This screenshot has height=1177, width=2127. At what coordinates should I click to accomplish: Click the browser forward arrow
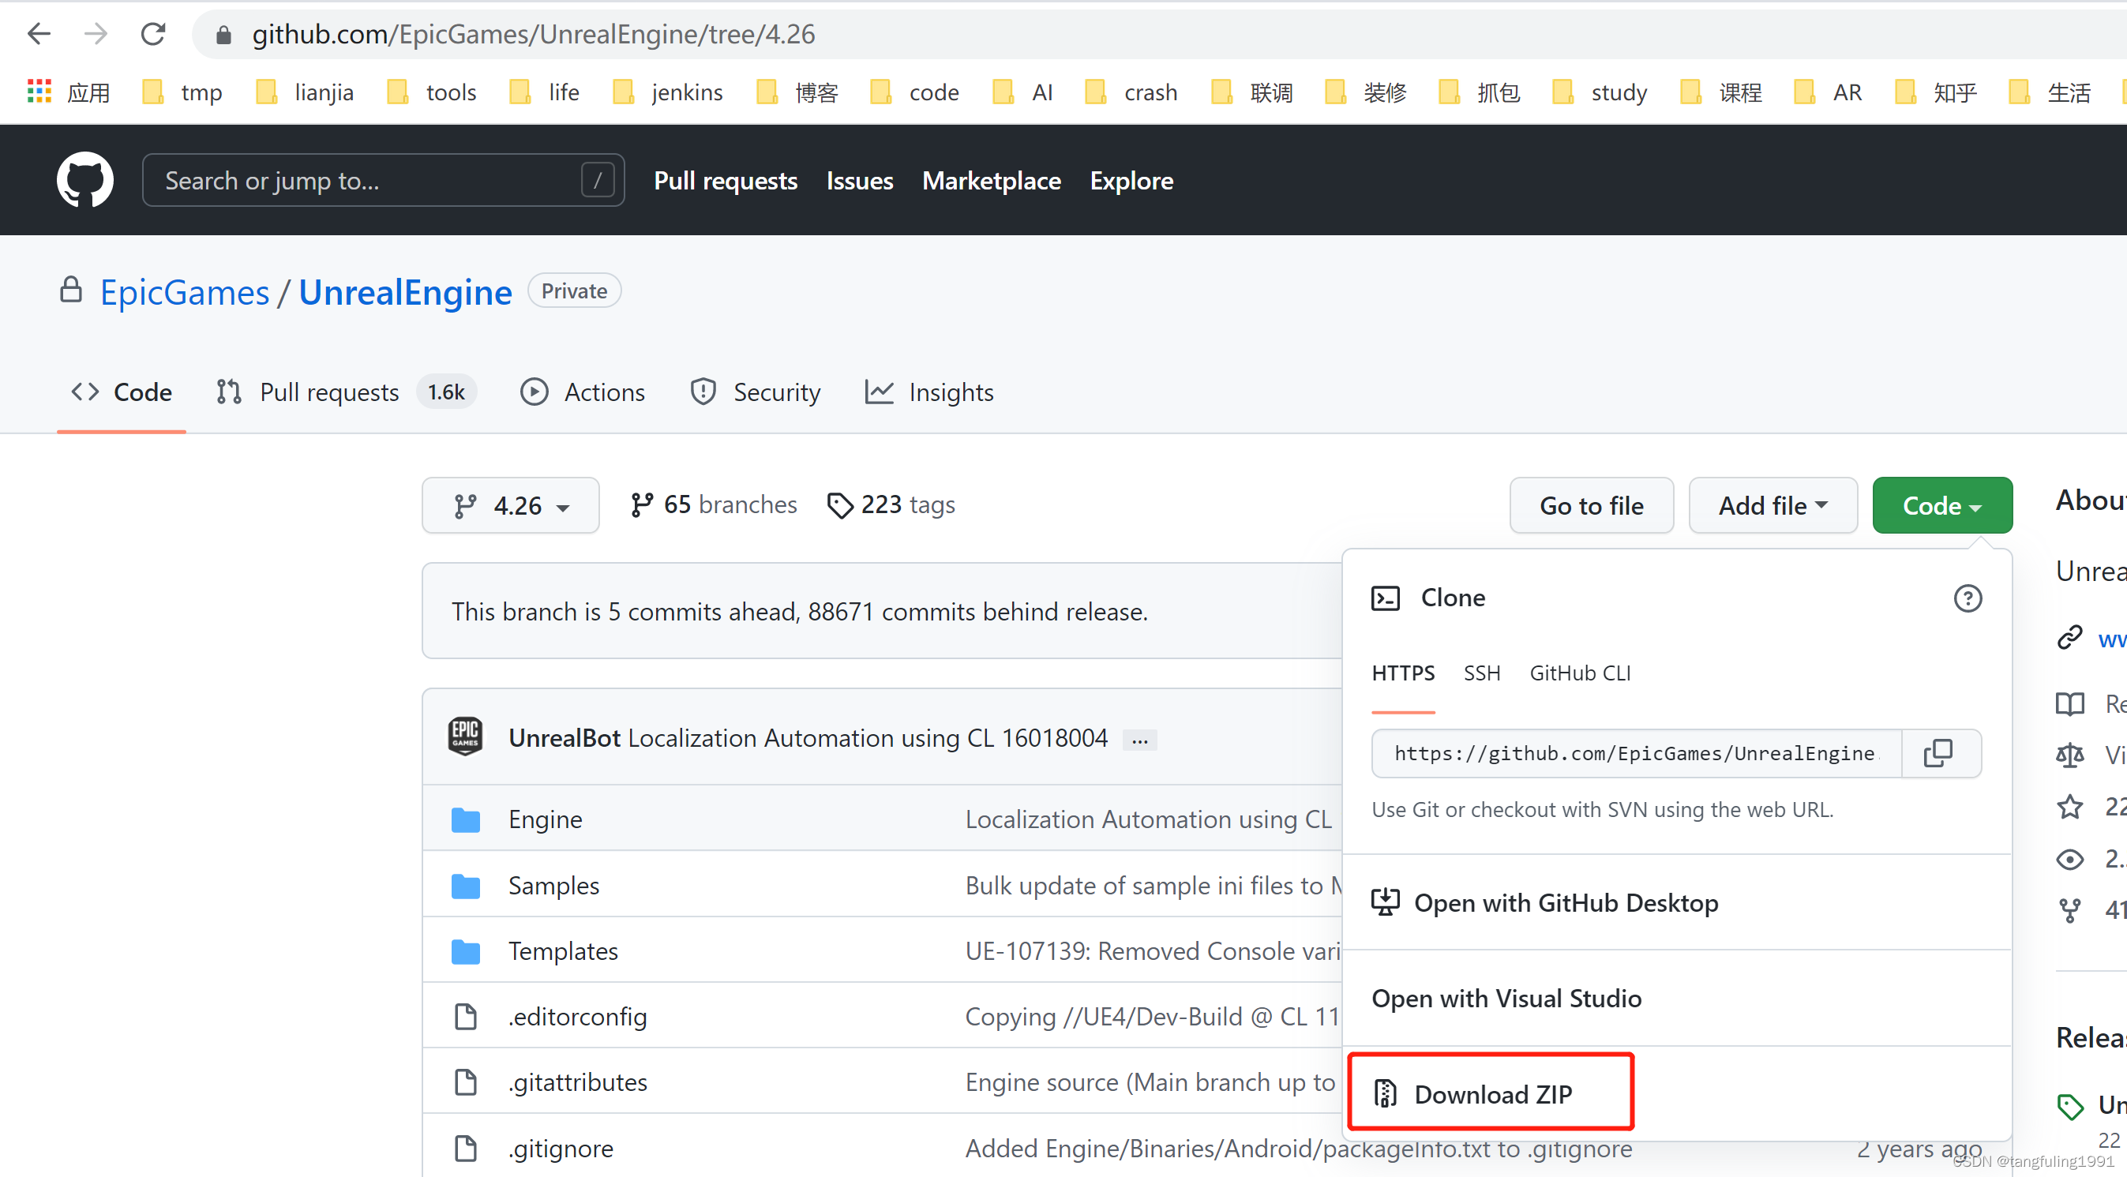(96, 34)
